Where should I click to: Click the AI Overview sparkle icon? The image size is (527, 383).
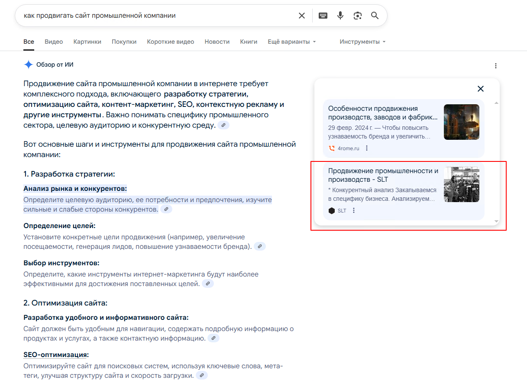28,64
